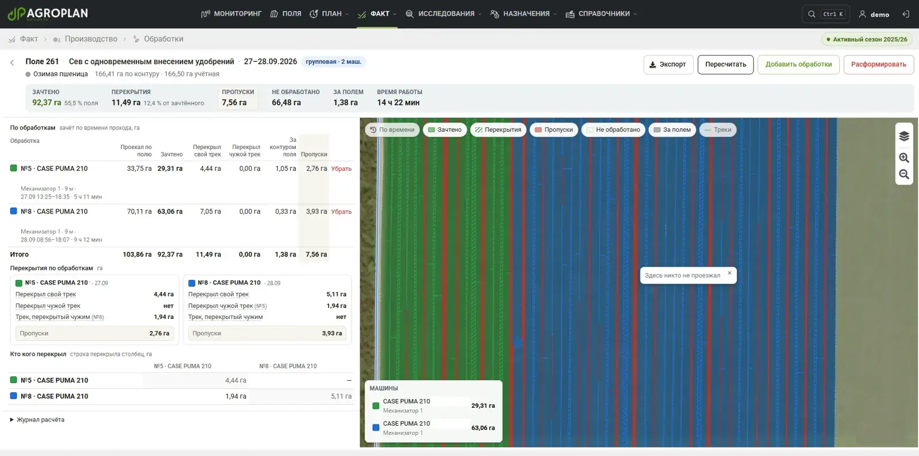Click the blue swatch of №8 CASE PUMA 210 row
919x456 pixels.
(x=14, y=211)
